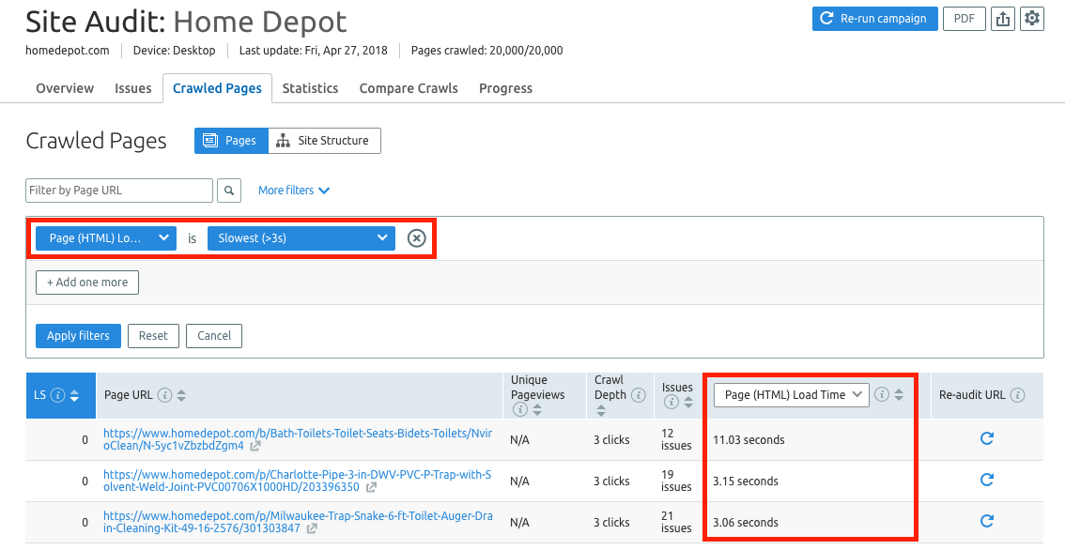Click Apply filters
This screenshot has height=550, width=1065.
pyautogui.click(x=78, y=335)
